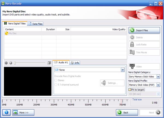This screenshot has width=164, height=118.
Task: Click the Trim Movie button
Action: (144, 52)
